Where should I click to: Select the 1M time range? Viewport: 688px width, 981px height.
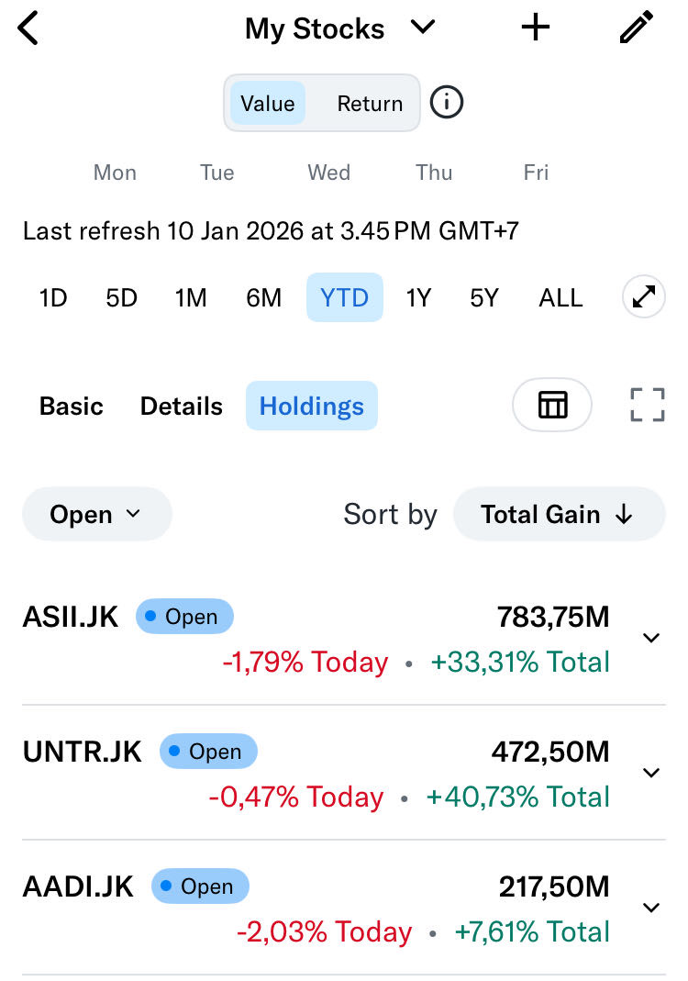[x=191, y=297]
